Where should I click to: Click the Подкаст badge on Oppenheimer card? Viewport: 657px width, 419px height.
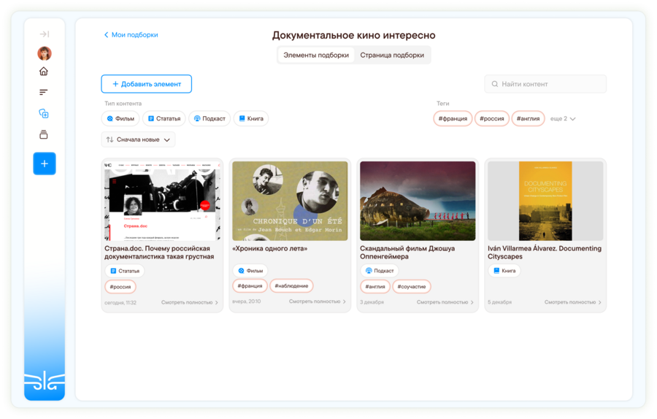click(380, 271)
